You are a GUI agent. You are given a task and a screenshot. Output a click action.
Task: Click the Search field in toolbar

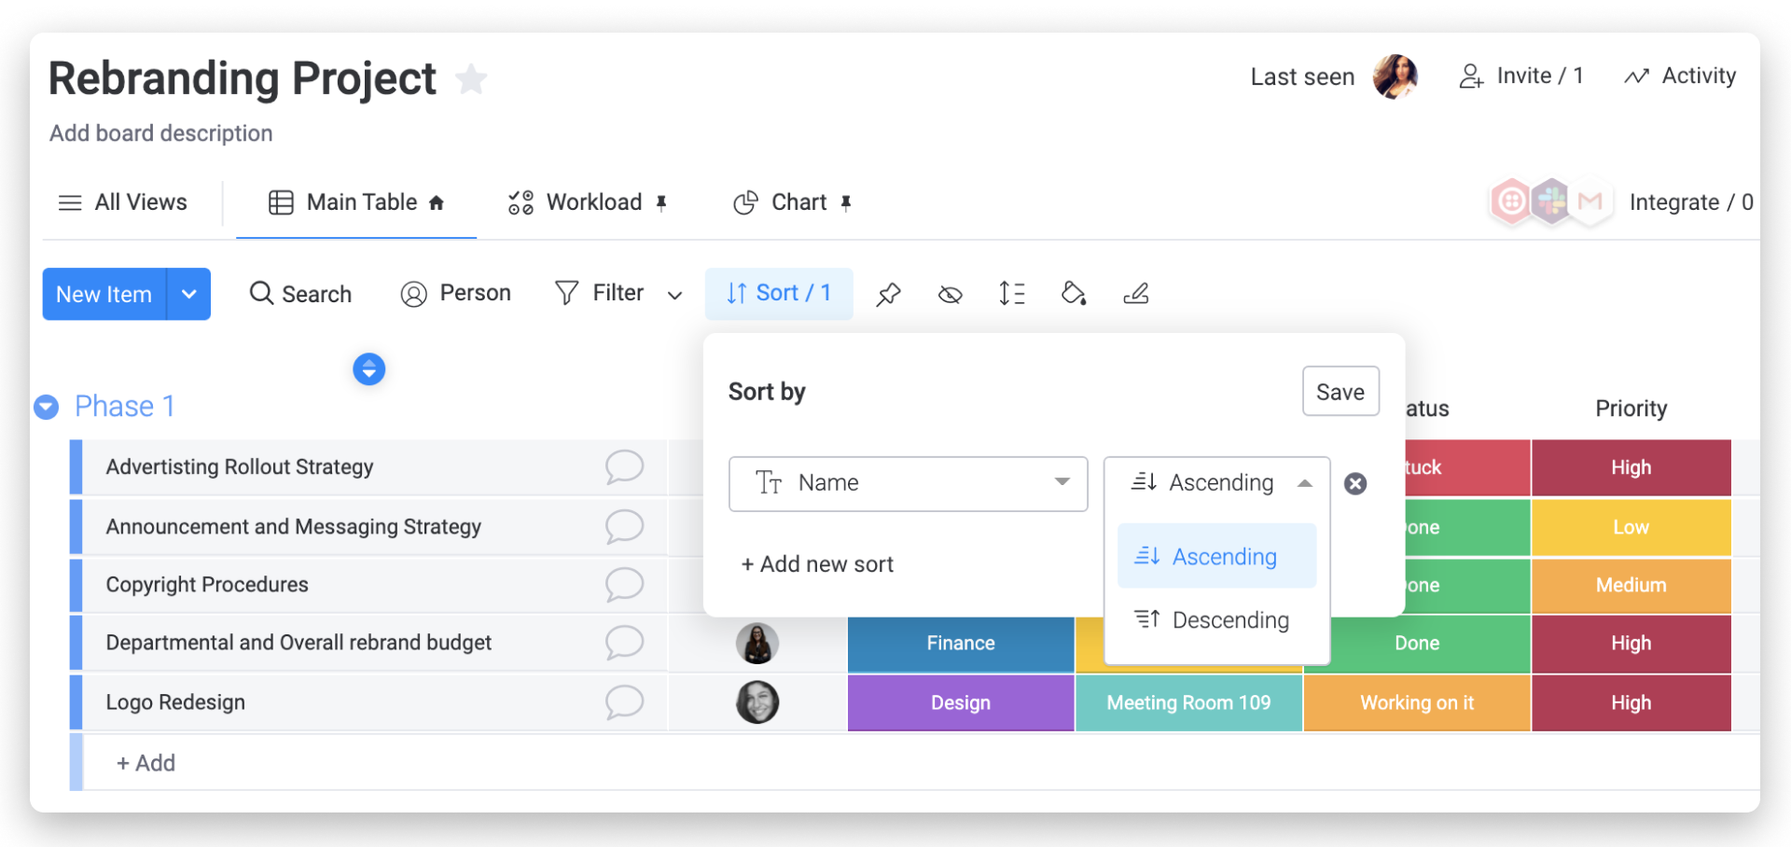tap(300, 294)
